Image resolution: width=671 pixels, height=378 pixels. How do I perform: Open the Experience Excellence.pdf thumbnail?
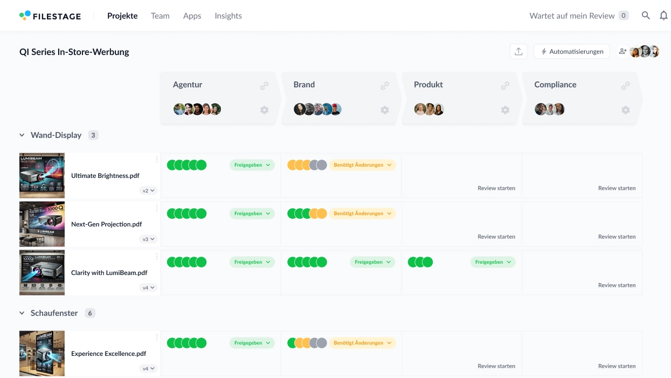(x=42, y=353)
